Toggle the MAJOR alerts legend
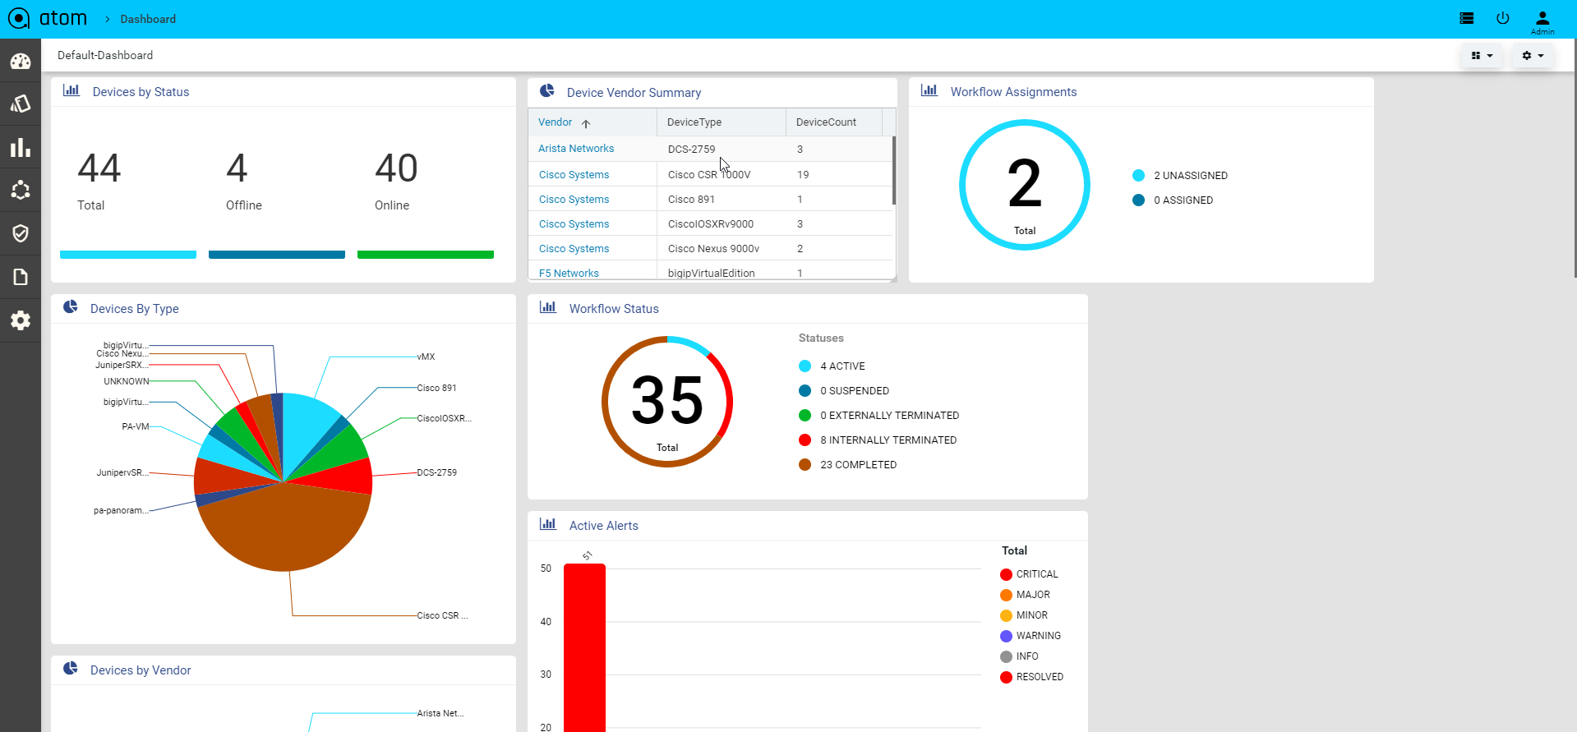Screen dimensions: 1577x732 tap(1025, 595)
